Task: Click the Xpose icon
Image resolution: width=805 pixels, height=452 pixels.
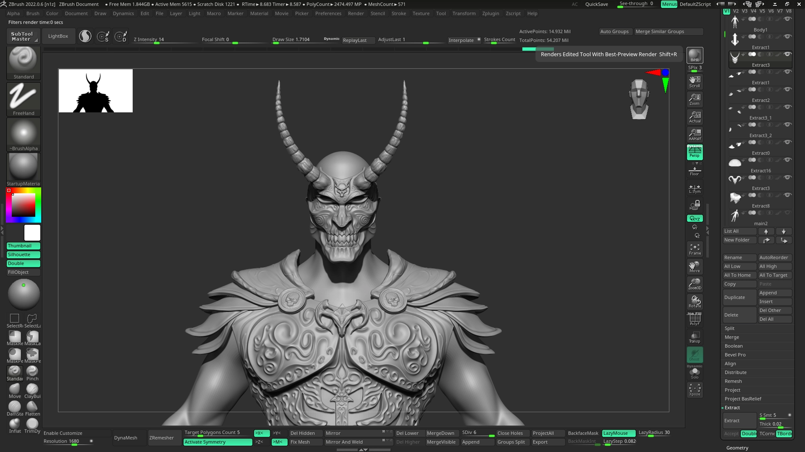Action: [694, 390]
